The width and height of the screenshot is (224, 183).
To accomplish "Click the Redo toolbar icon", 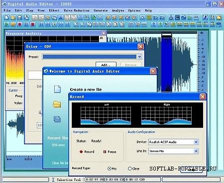I will coord(41,17).
